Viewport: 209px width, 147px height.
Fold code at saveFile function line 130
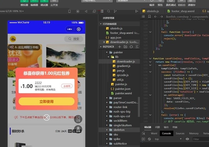150,58
